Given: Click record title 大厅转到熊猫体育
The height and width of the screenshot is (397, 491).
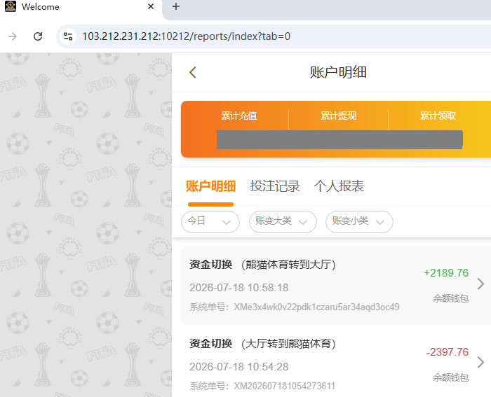Looking at the screenshot, I should pyautogui.click(x=288, y=344).
